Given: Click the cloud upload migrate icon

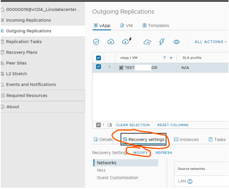Looking at the screenshot, I should [111, 42].
